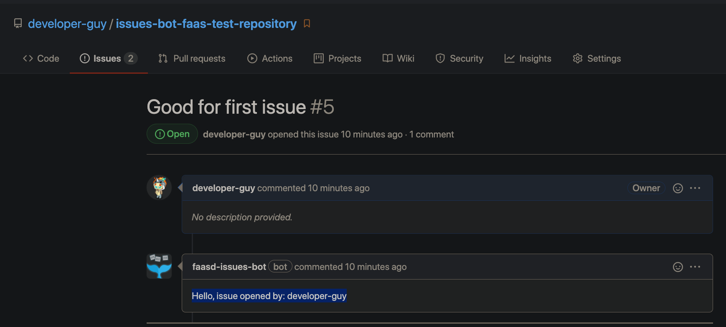726x327 pixels.
Task: Switch to the Pull requests tab
Action: point(192,58)
